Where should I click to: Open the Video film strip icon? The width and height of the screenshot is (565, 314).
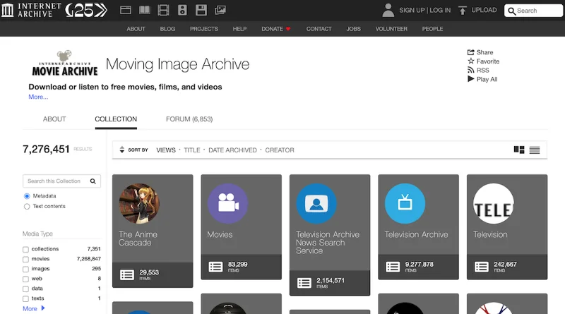click(163, 10)
